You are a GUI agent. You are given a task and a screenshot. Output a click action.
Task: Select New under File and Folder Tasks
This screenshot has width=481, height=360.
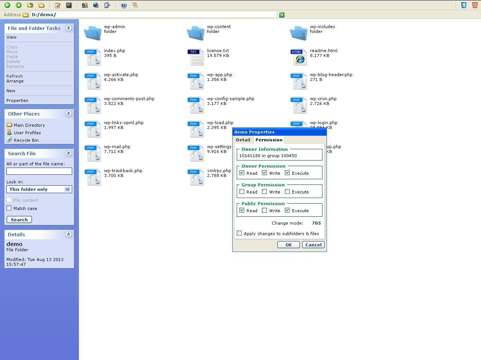coord(11,91)
